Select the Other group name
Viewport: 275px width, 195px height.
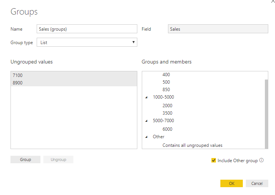pos(158,137)
